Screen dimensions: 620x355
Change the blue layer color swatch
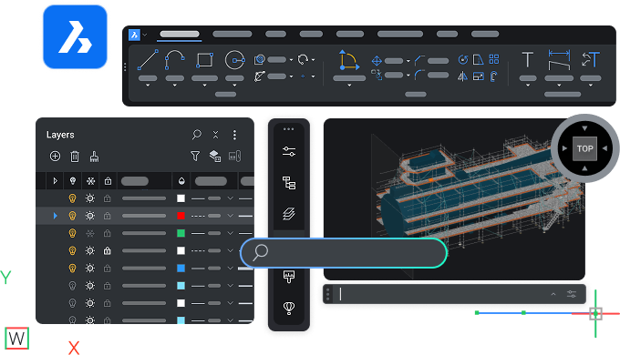[x=181, y=269]
